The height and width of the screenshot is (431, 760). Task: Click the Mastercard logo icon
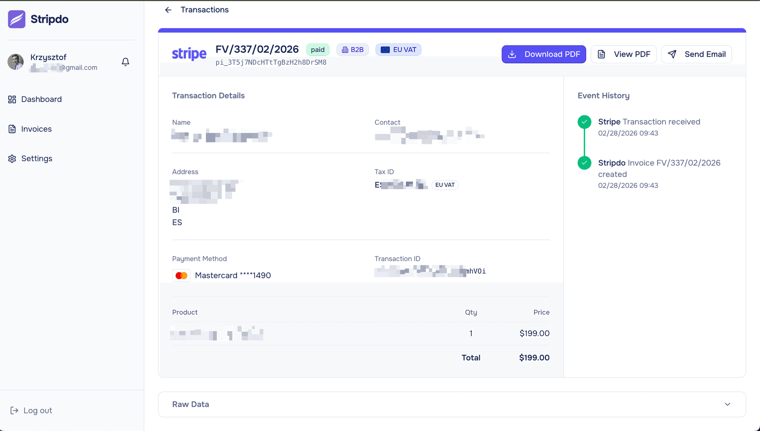click(x=181, y=275)
